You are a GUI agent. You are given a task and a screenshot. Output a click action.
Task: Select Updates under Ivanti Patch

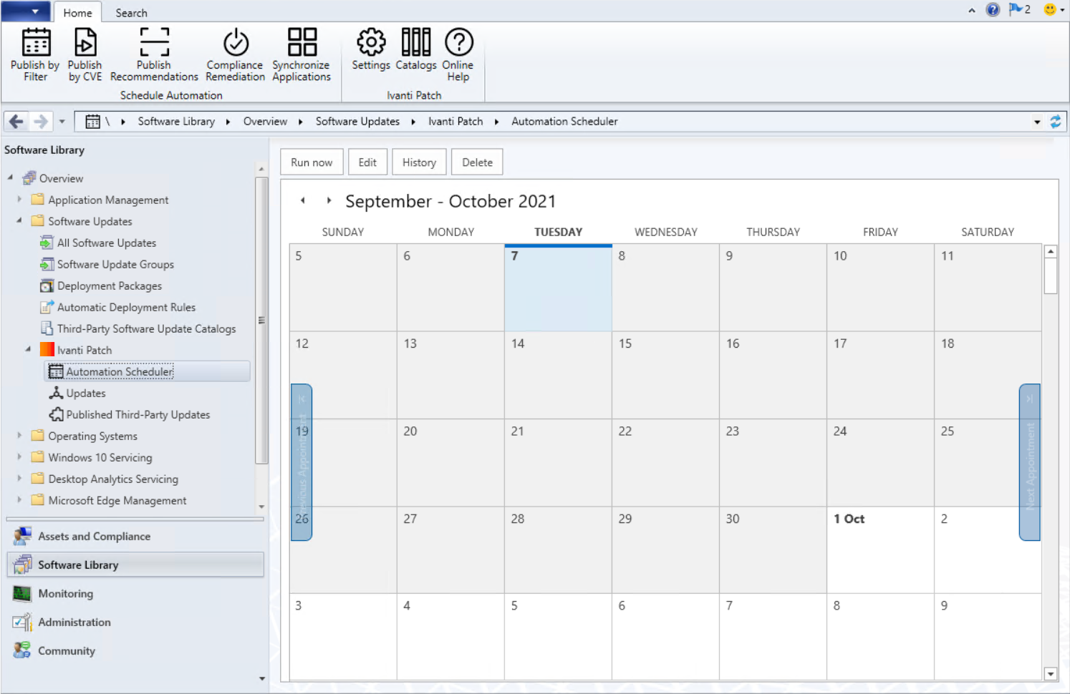85,393
